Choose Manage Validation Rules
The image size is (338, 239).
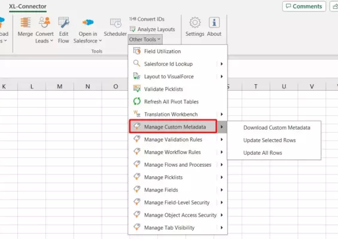pyautogui.click(x=178, y=140)
